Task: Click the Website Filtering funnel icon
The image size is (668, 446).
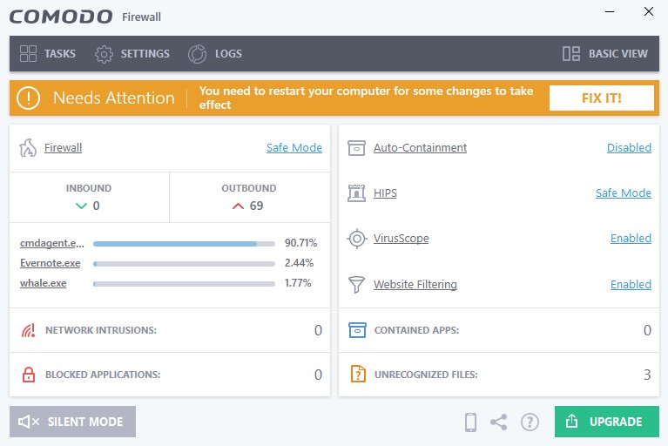Action: tap(356, 284)
